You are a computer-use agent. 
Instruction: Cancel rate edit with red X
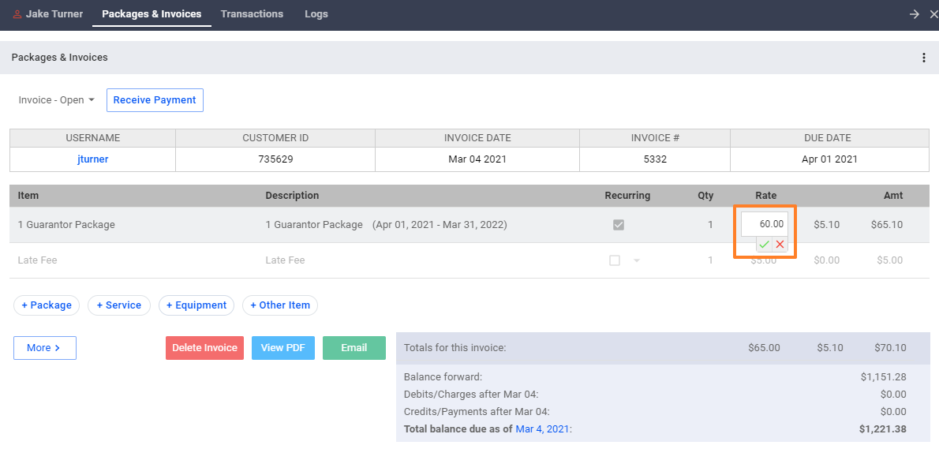(780, 245)
